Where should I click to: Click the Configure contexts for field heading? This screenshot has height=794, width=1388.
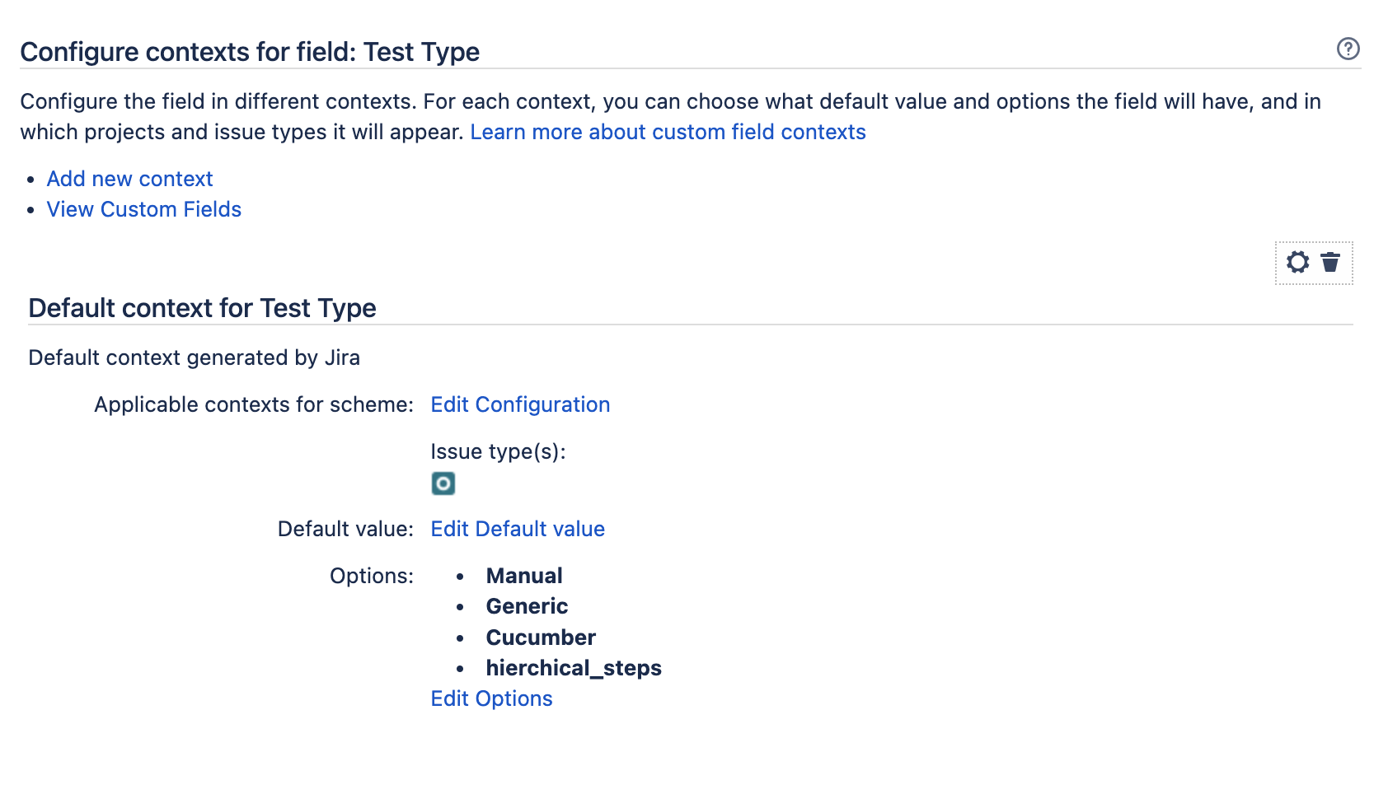point(250,52)
